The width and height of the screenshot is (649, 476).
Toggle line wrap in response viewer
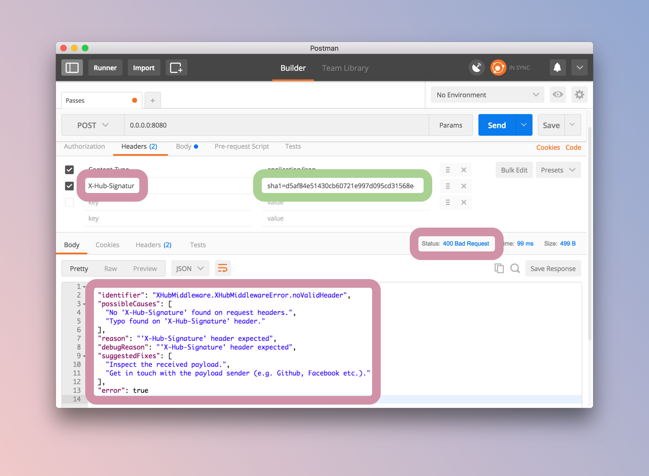point(223,268)
